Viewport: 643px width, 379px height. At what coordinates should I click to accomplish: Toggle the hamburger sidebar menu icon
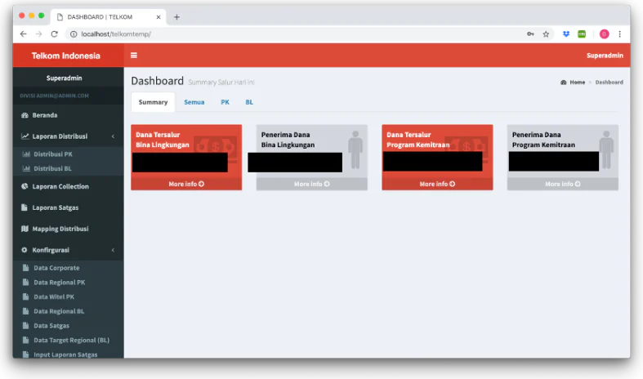click(134, 56)
